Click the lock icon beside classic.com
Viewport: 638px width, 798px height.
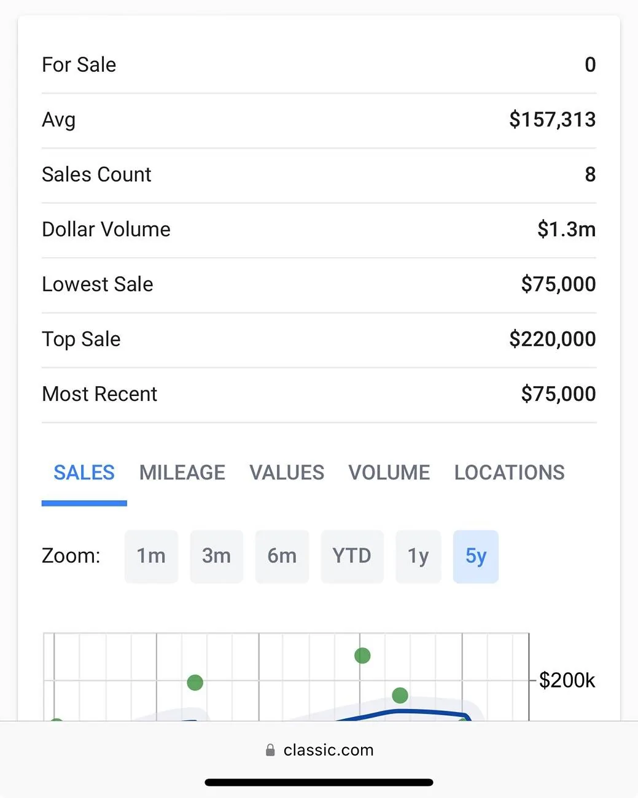(x=270, y=750)
